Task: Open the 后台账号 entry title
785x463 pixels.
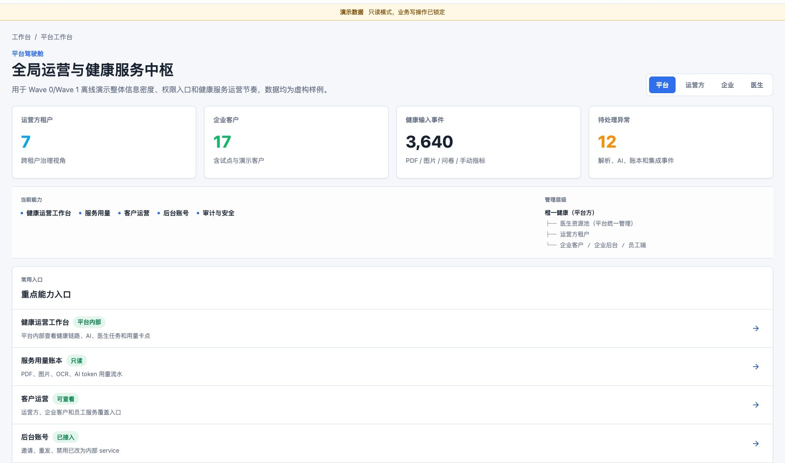Action: pyautogui.click(x=35, y=437)
